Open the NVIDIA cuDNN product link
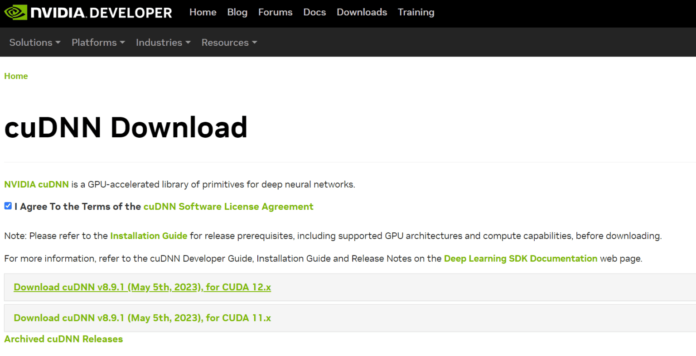696x356 pixels. click(36, 184)
